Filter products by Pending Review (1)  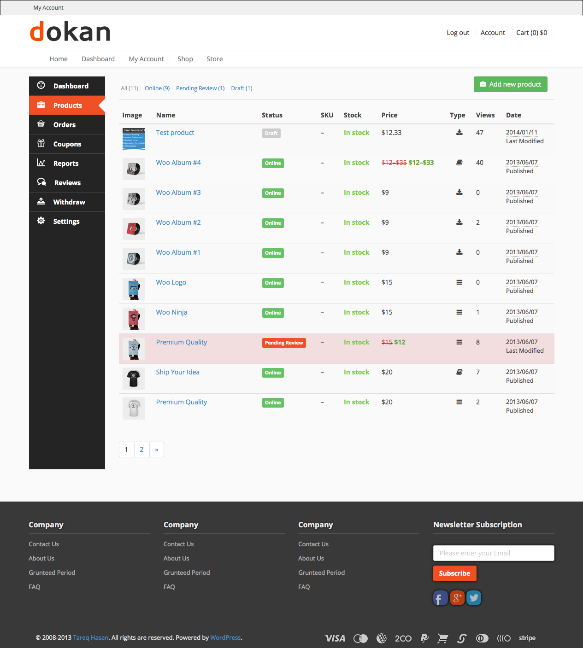[200, 88]
